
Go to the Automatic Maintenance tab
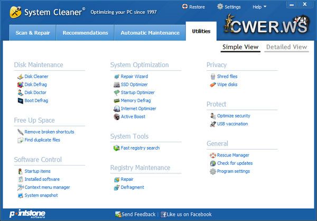(x=150, y=33)
